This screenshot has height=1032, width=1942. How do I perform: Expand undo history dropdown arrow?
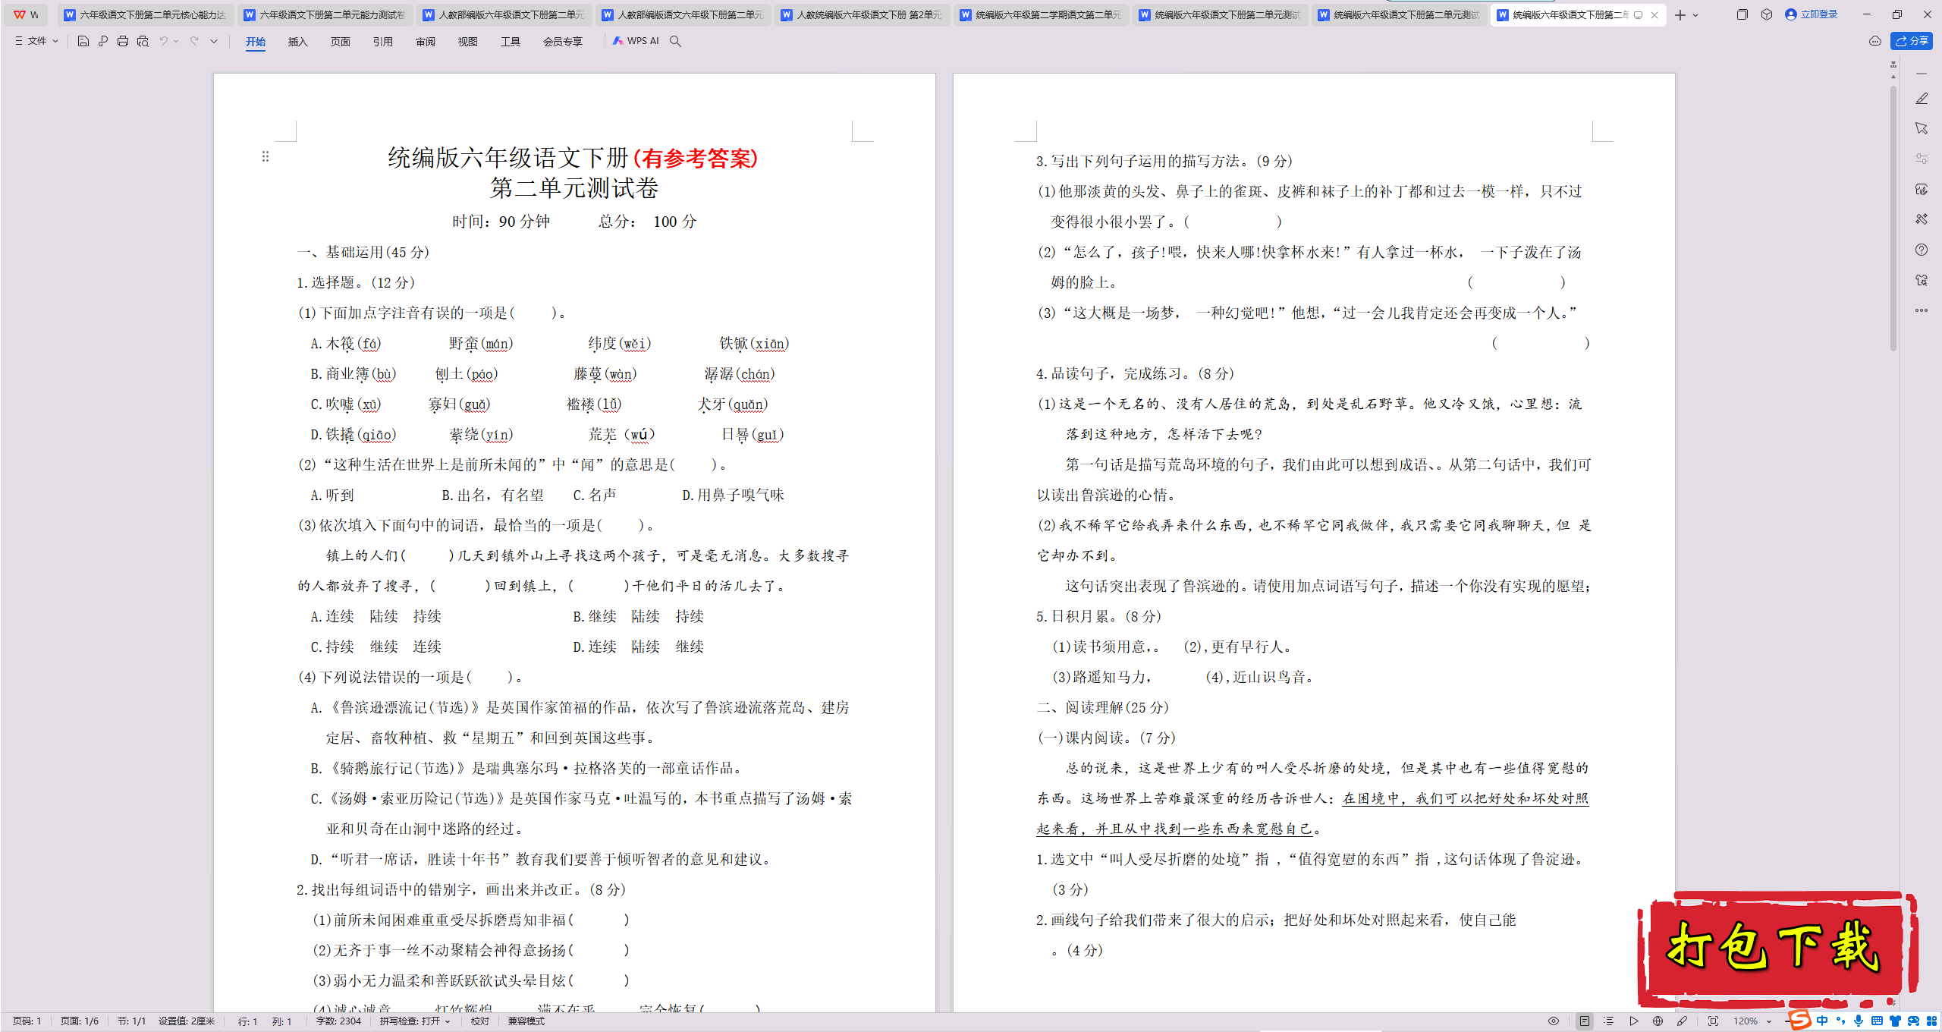[176, 41]
